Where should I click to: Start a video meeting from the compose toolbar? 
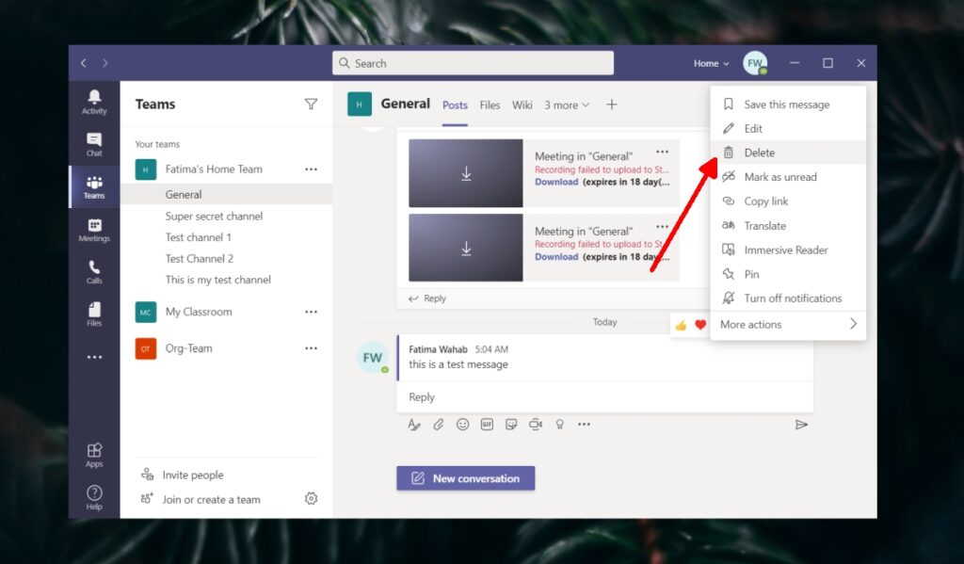pos(536,425)
